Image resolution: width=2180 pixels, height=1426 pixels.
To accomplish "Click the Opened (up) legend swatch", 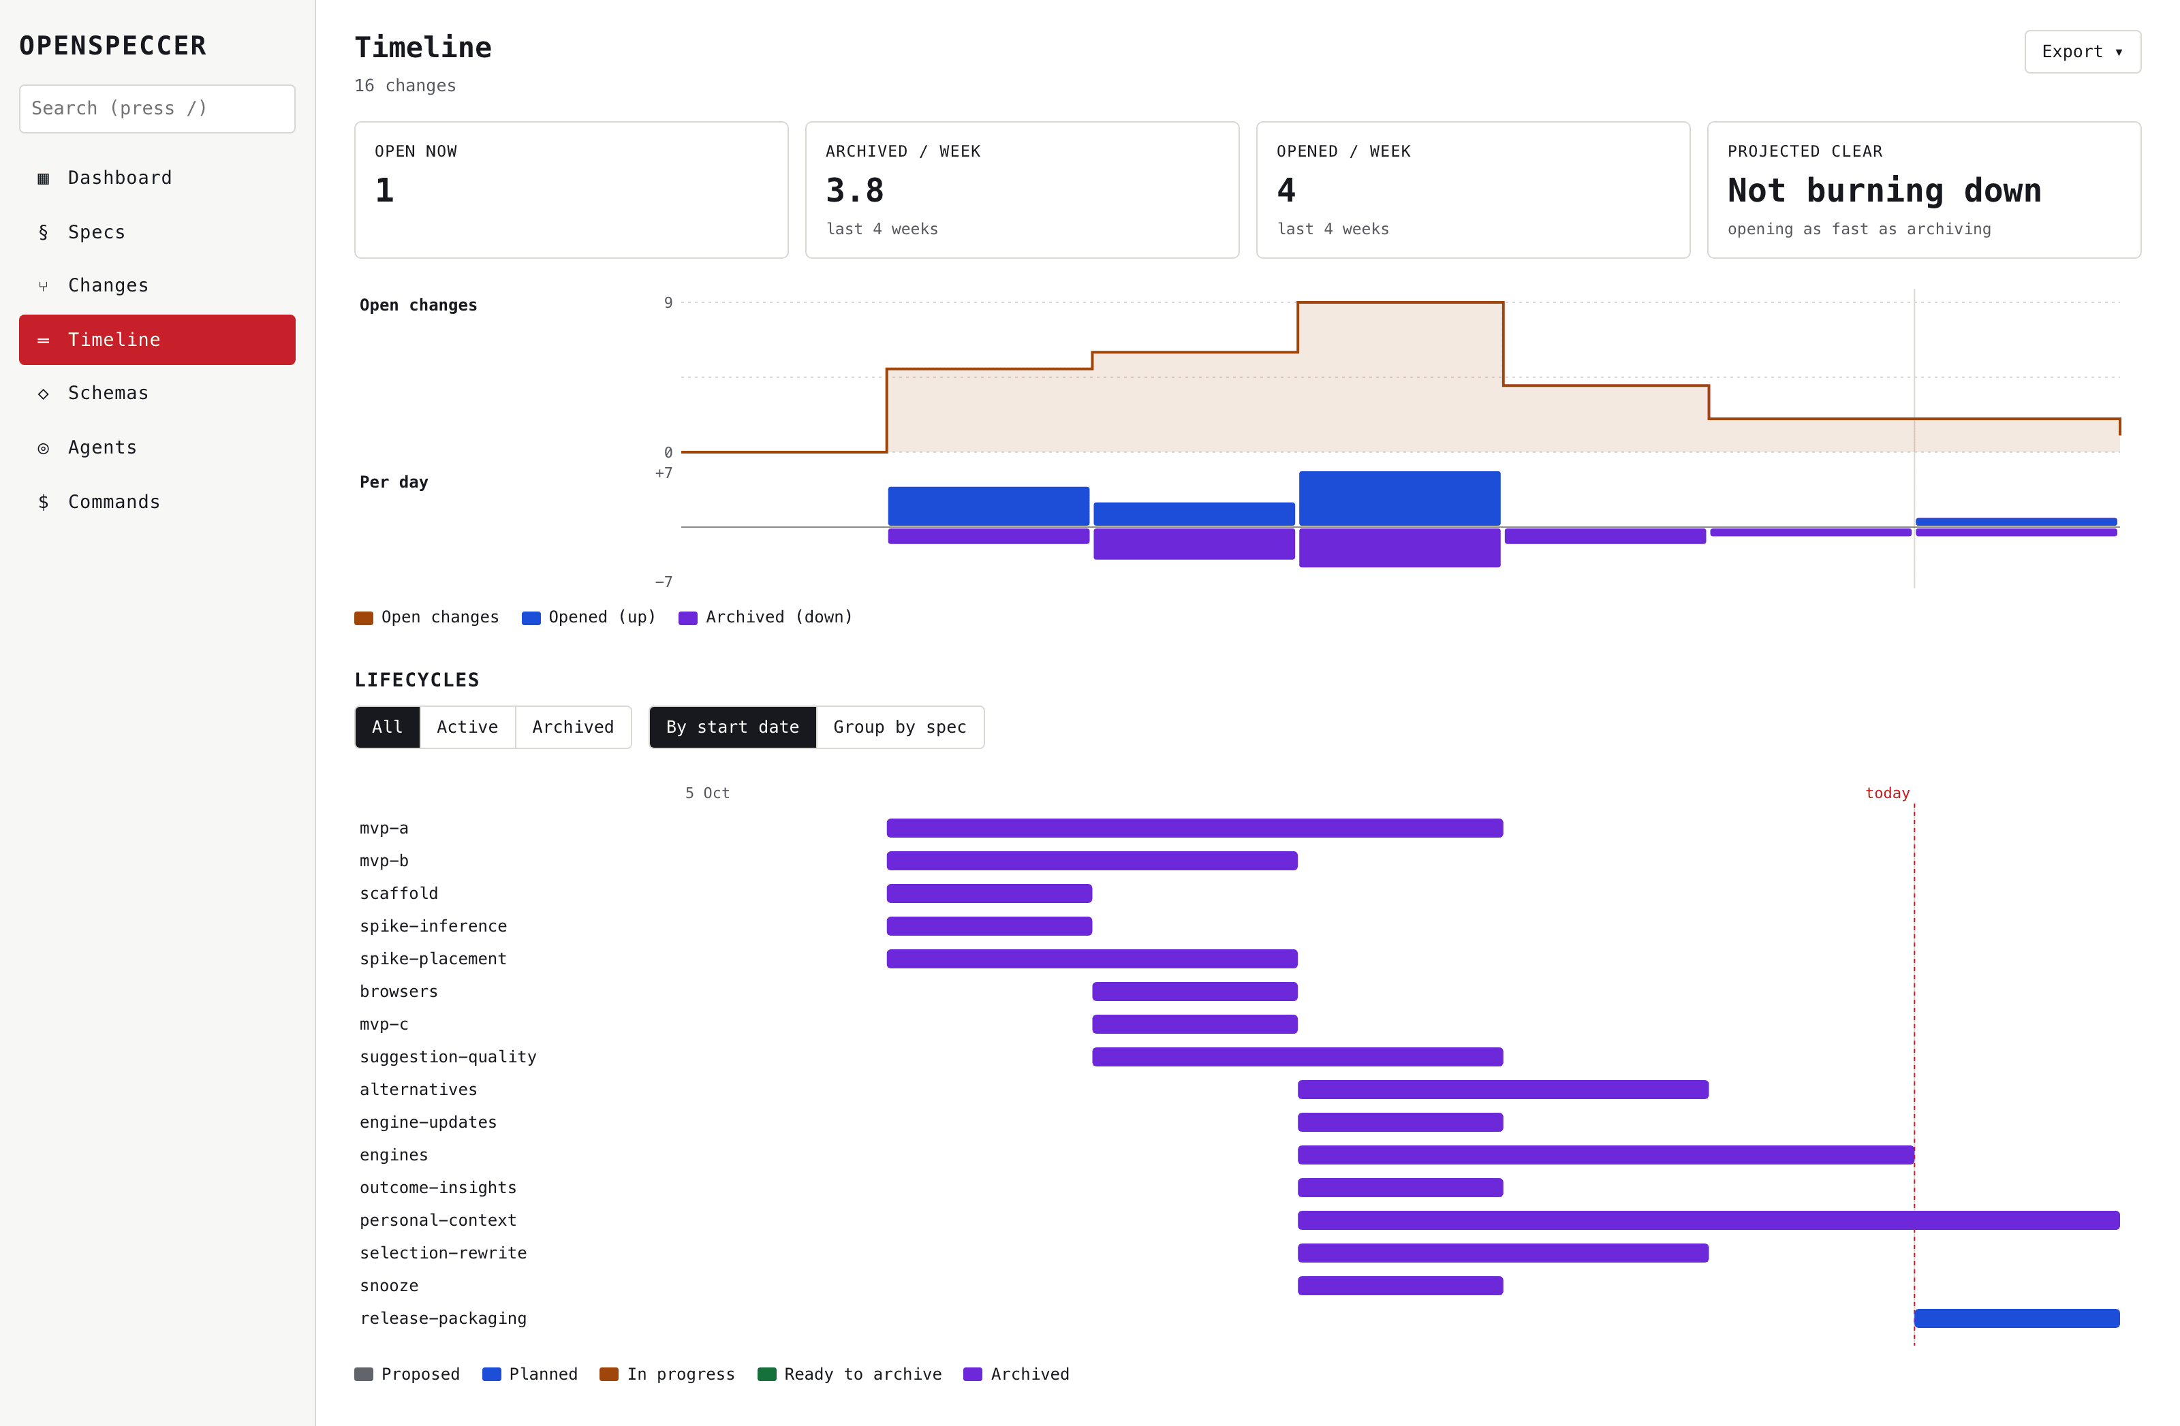I will click(531, 618).
